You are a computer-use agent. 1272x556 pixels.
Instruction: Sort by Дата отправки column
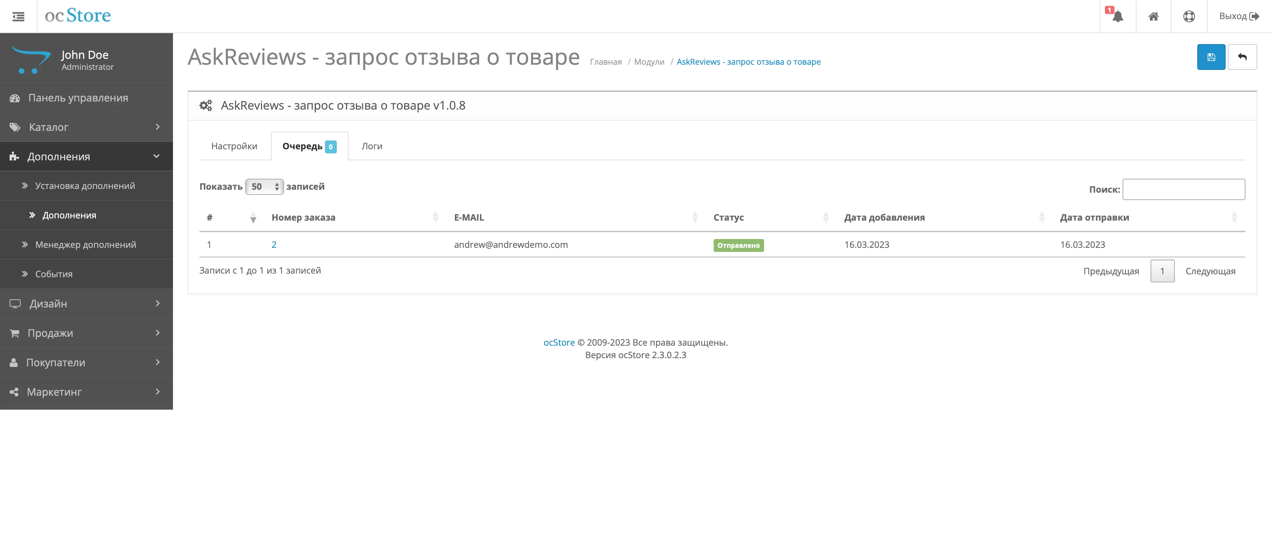tap(1149, 218)
